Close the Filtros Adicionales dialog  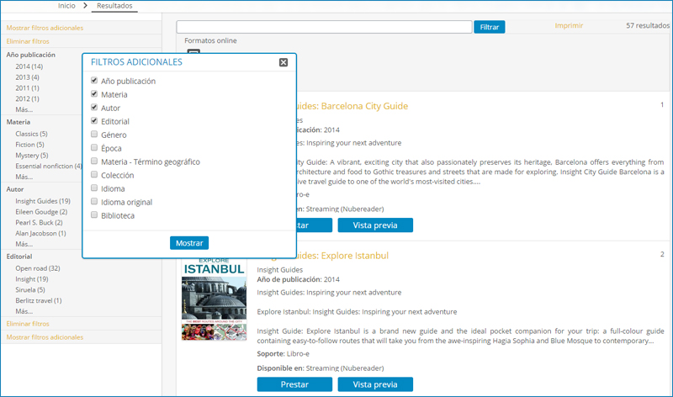click(284, 62)
